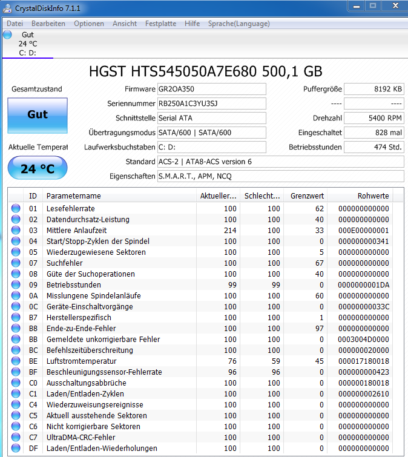
Task: Select the 'Luftstromtemperatur' parameter name
Action: [x=82, y=361]
